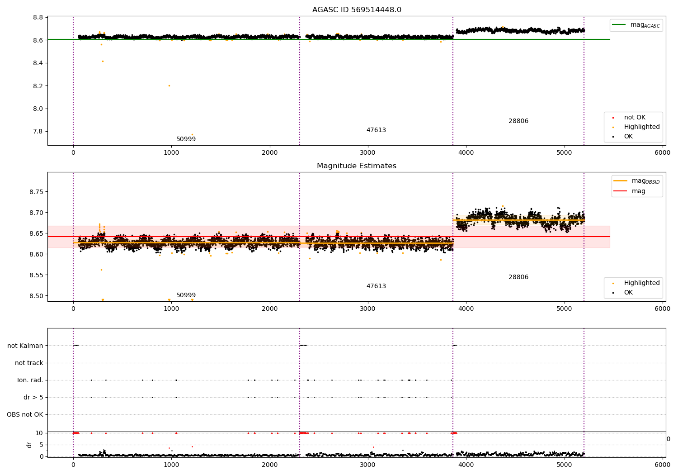Click the 'Magnitude Estimates' plot title

(357, 166)
